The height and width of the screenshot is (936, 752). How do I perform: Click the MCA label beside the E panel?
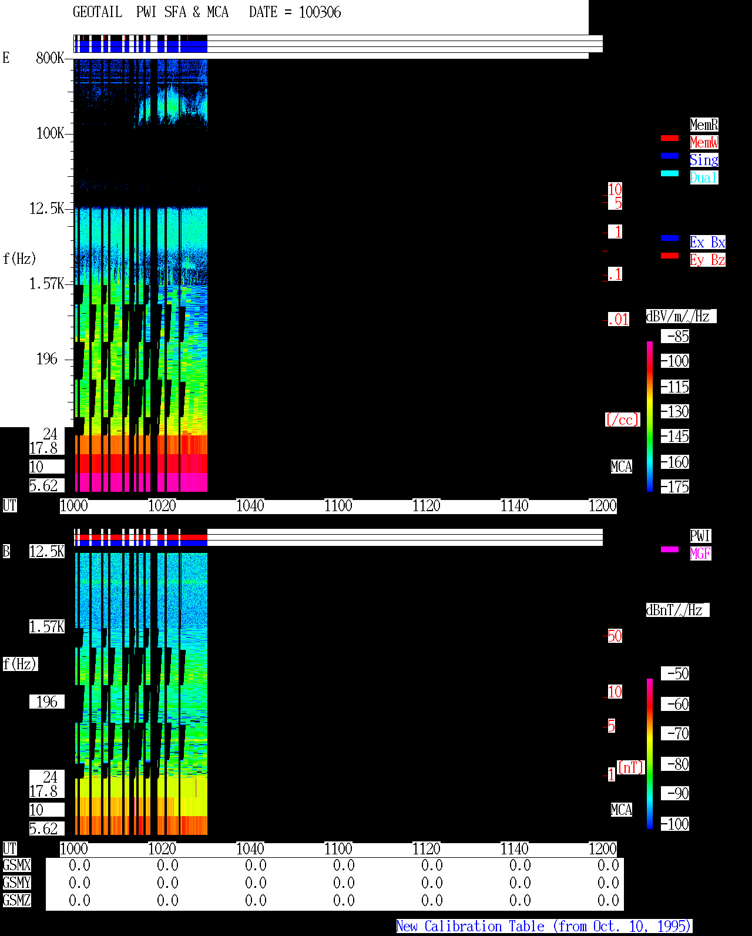(x=622, y=467)
